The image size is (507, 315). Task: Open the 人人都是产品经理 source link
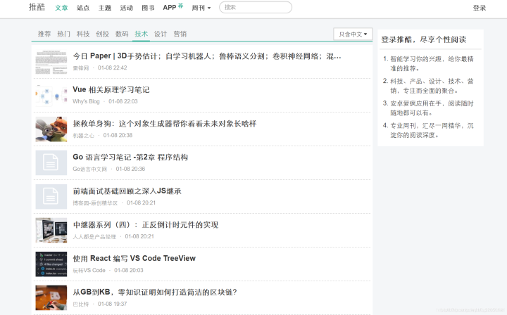94,236
